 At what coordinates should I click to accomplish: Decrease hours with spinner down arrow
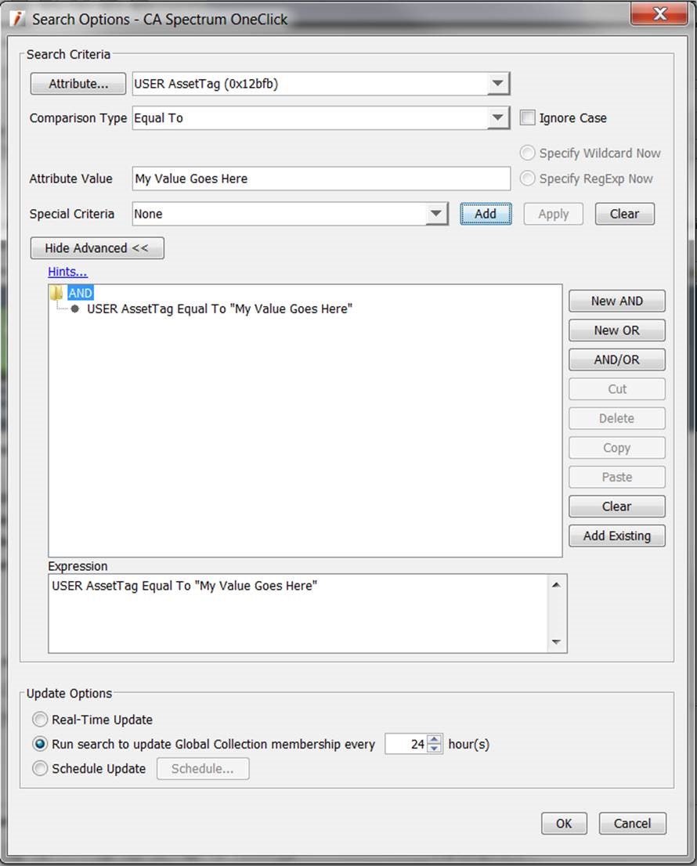[x=434, y=749]
